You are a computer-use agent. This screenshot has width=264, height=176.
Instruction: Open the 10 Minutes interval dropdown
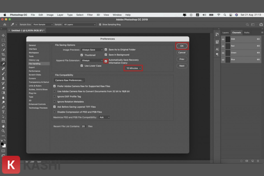click(134, 68)
